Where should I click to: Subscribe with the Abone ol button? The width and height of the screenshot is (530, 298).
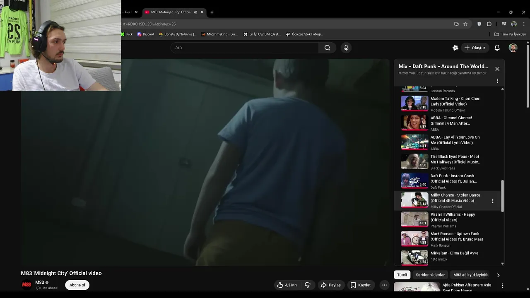77,285
